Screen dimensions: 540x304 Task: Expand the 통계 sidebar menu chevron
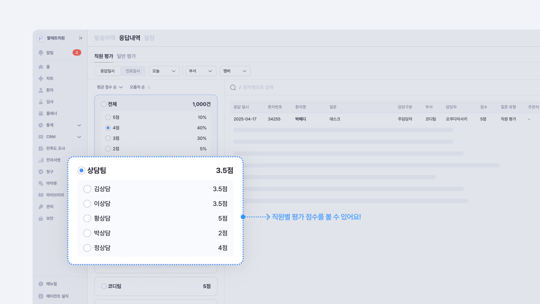click(x=79, y=125)
